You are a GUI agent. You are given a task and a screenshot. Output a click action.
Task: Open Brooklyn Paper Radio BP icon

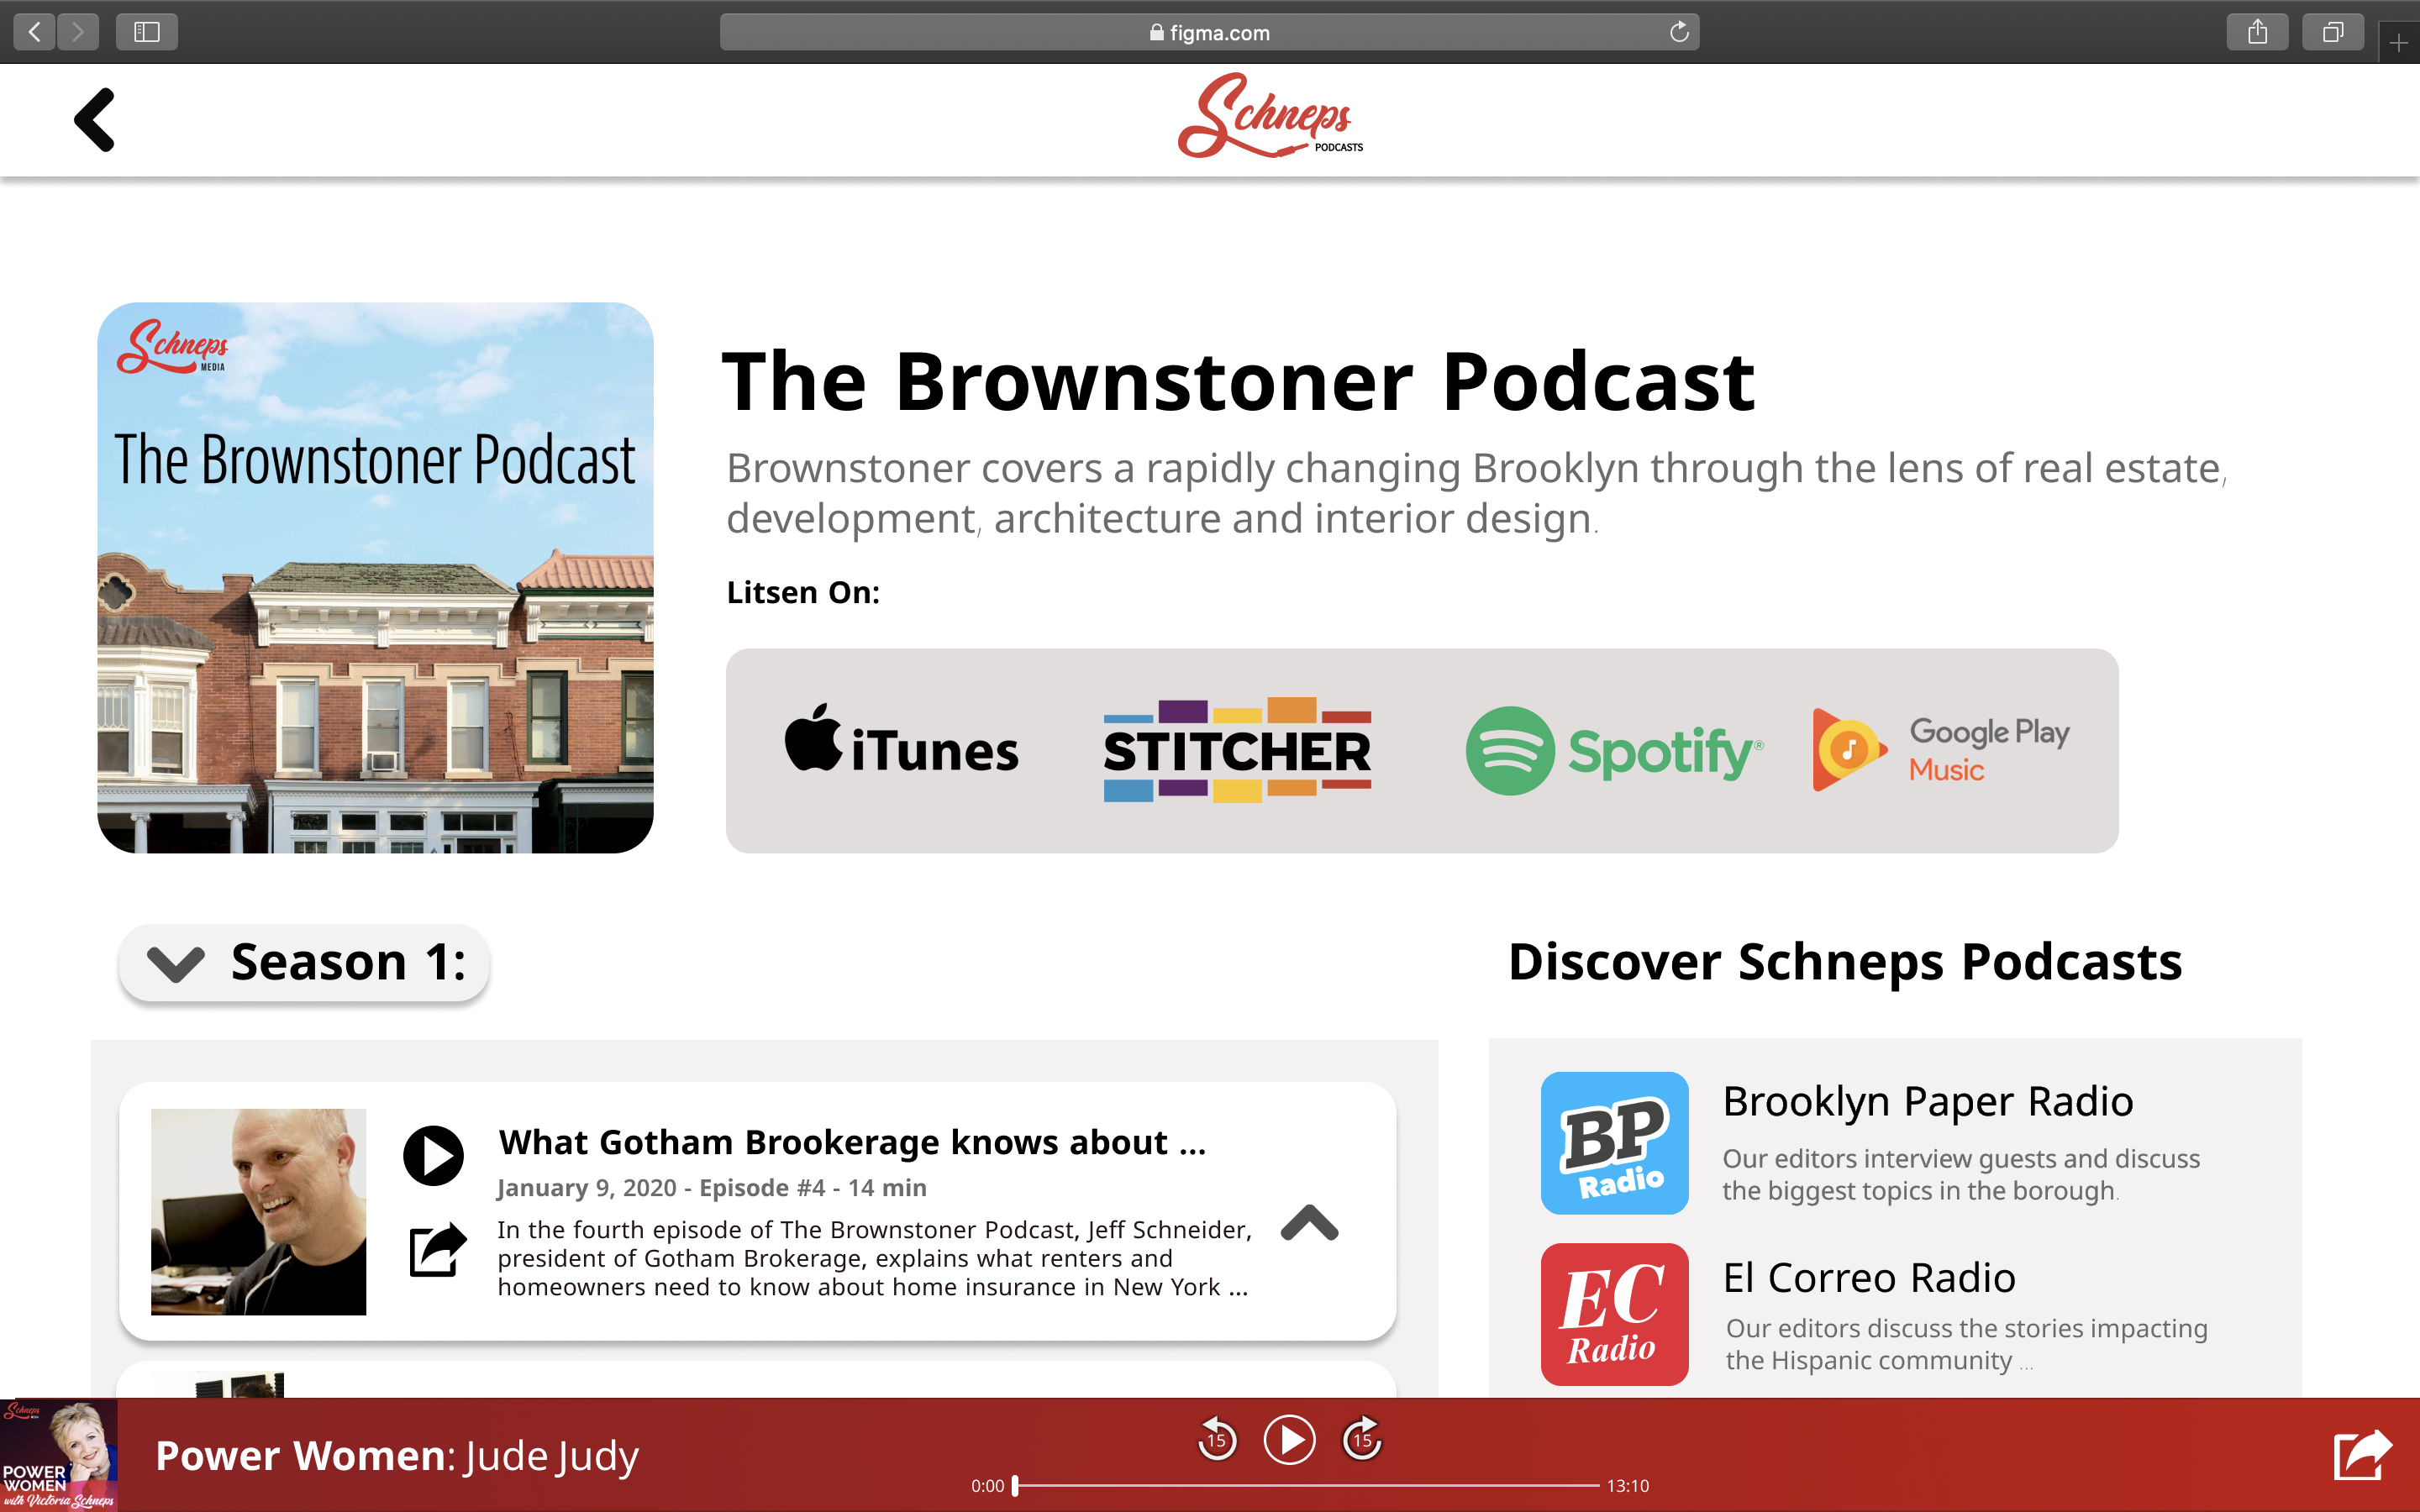[1614, 1143]
